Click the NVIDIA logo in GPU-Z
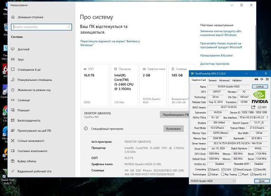This screenshot has width=271, height=196. pos(260,97)
